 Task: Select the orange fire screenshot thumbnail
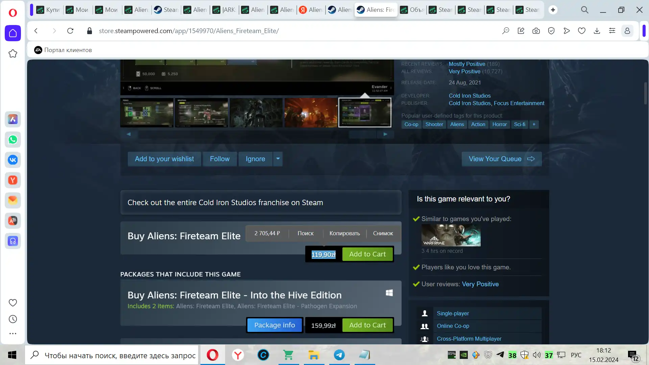(311, 113)
